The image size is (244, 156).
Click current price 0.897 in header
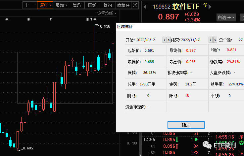[169, 17]
